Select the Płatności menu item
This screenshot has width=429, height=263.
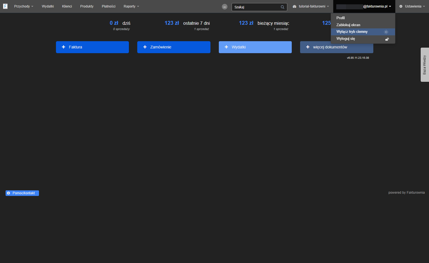[x=109, y=6]
